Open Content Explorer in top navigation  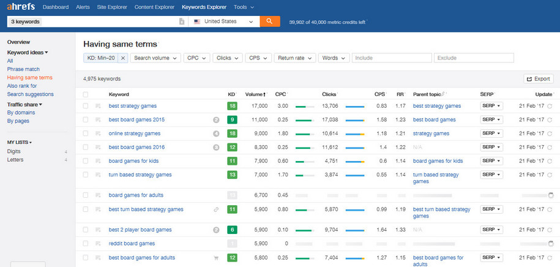click(x=155, y=7)
